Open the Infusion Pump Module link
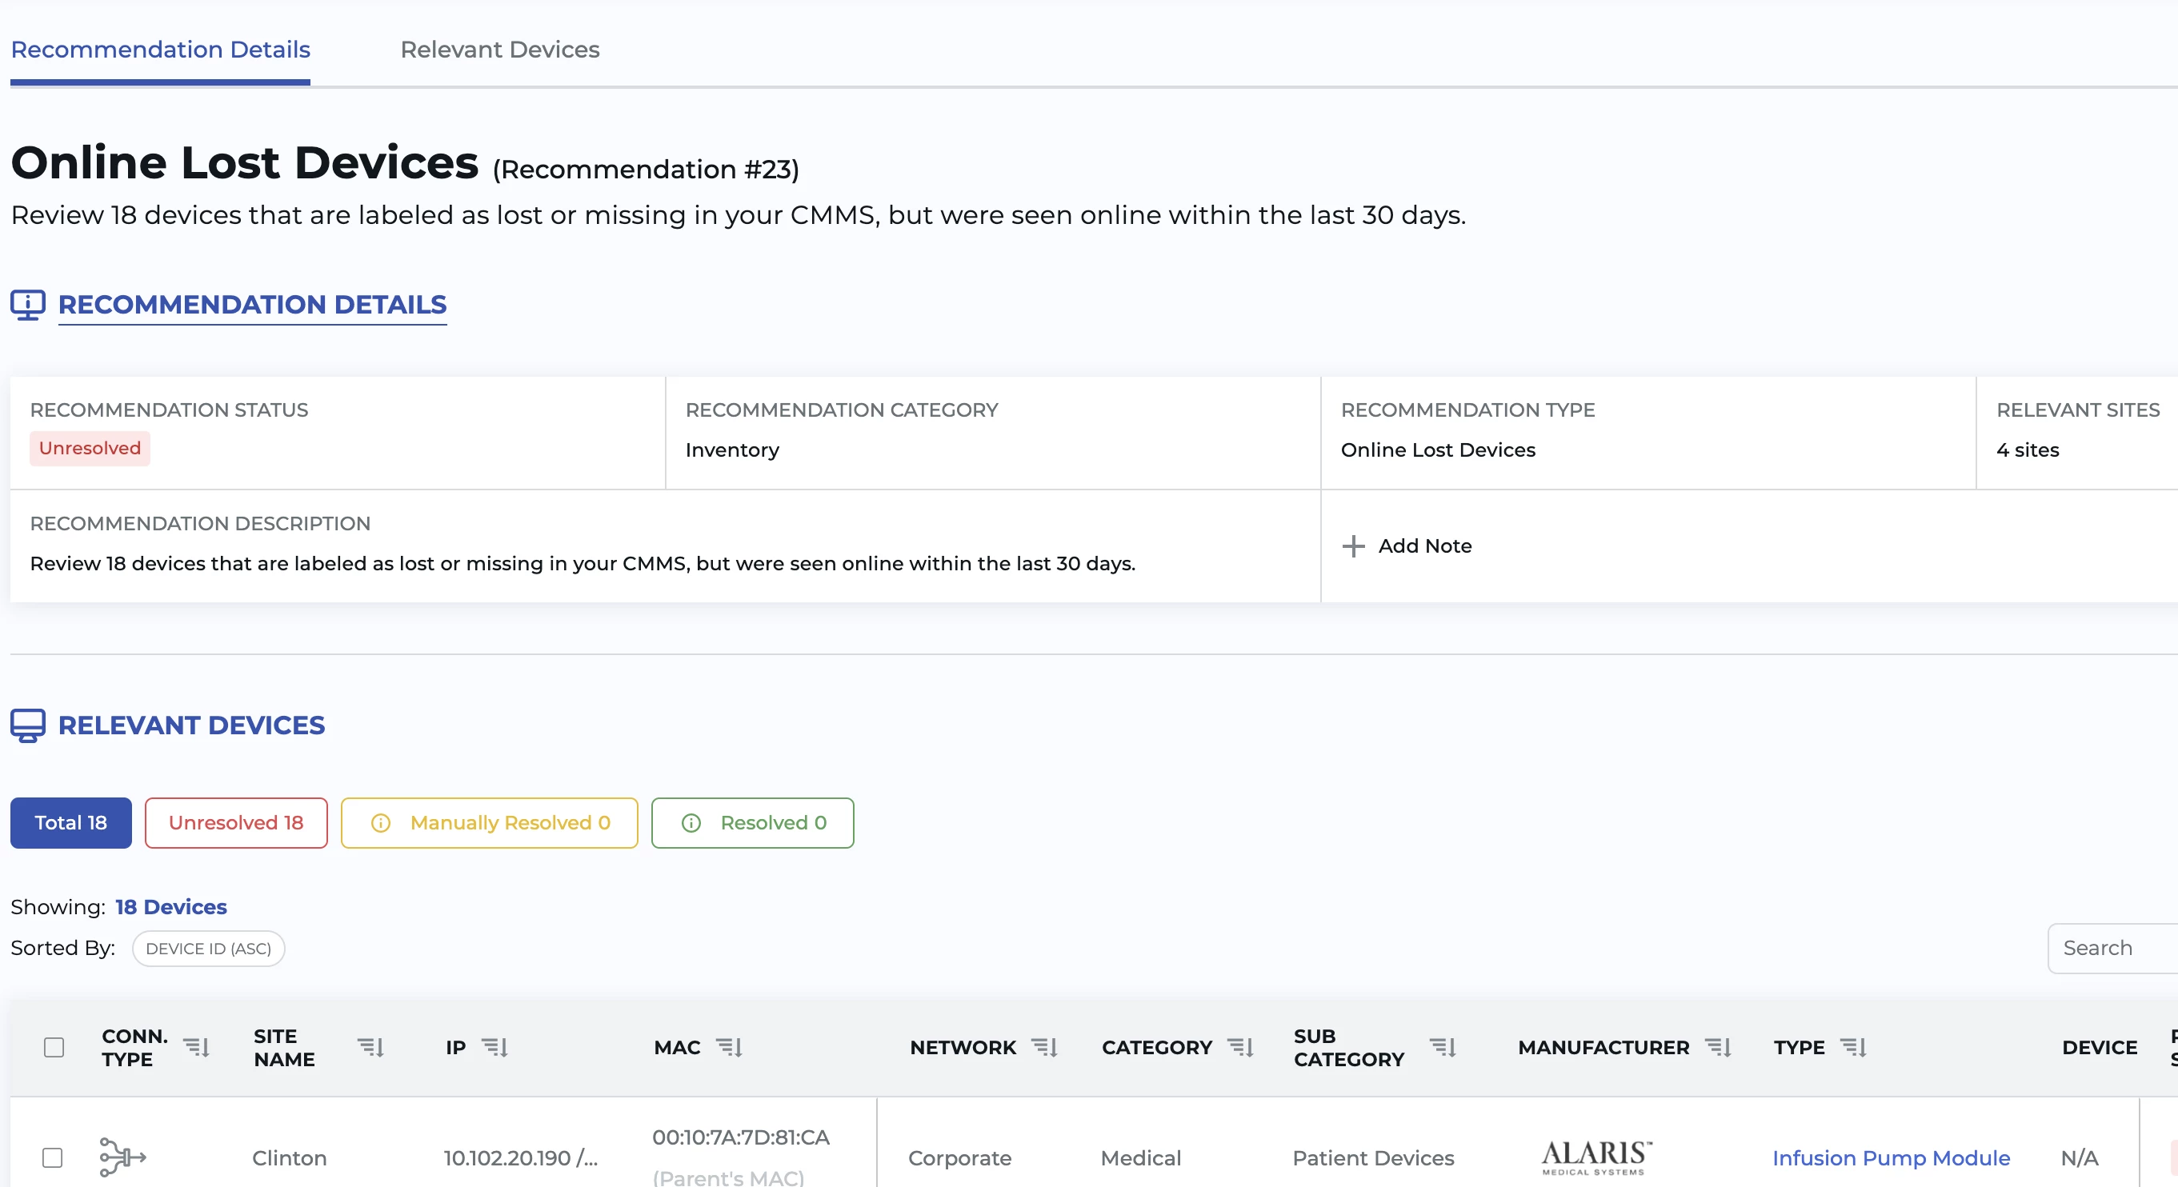The height and width of the screenshot is (1187, 2178). click(x=1891, y=1157)
